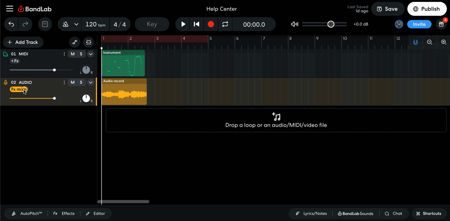Open 02 AUDIO track options menu
The width and height of the screenshot is (450, 221).
64,82
